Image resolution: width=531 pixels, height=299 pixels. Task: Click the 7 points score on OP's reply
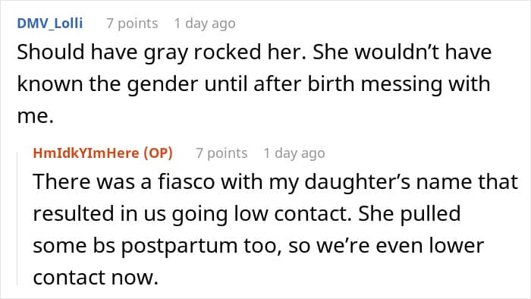222,153
